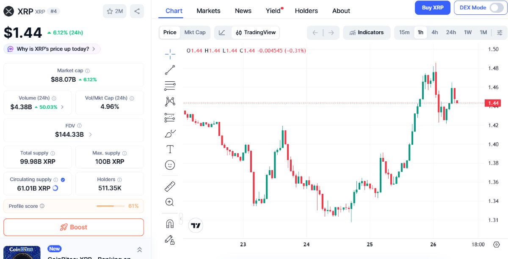Toggle the DEX Mode switch
508x259 pixels.
point(497,8)
